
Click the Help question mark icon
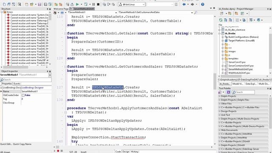click(202, 4)
